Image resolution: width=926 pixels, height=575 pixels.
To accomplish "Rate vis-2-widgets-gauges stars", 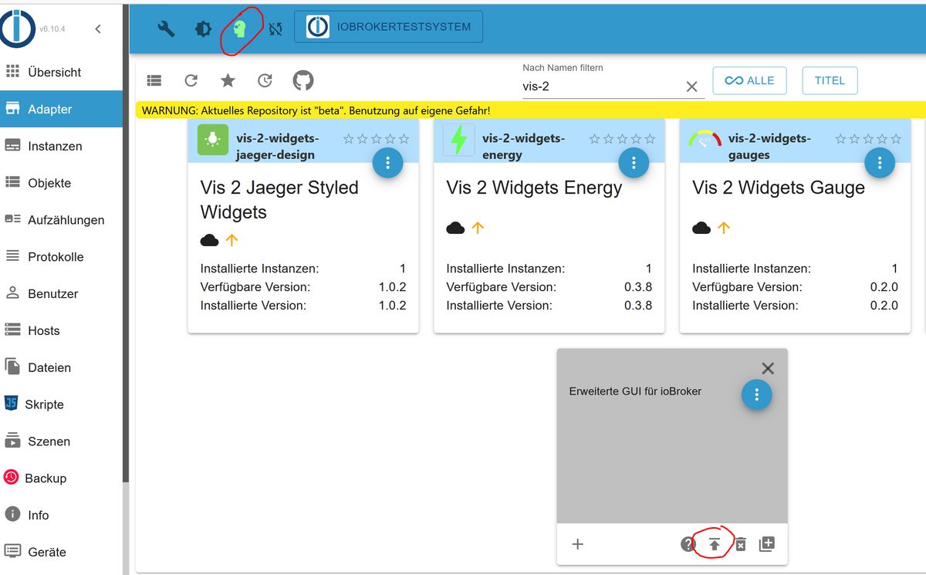I will (x=868, y=139).
